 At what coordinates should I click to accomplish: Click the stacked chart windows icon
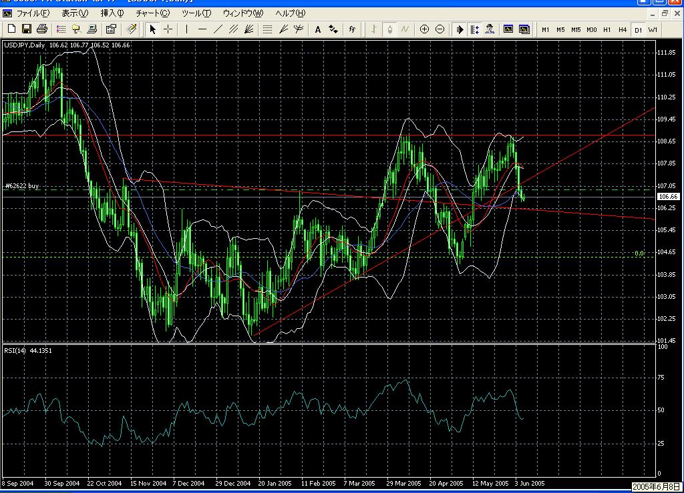524,29
